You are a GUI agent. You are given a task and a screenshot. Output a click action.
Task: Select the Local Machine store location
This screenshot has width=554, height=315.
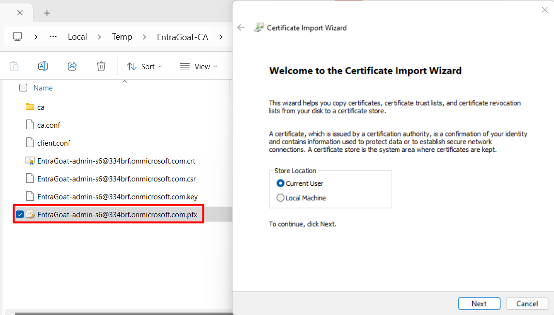coord(280,198)
